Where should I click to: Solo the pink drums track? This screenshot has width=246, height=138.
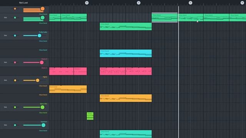pyautogui.click(x=5, y=62)
